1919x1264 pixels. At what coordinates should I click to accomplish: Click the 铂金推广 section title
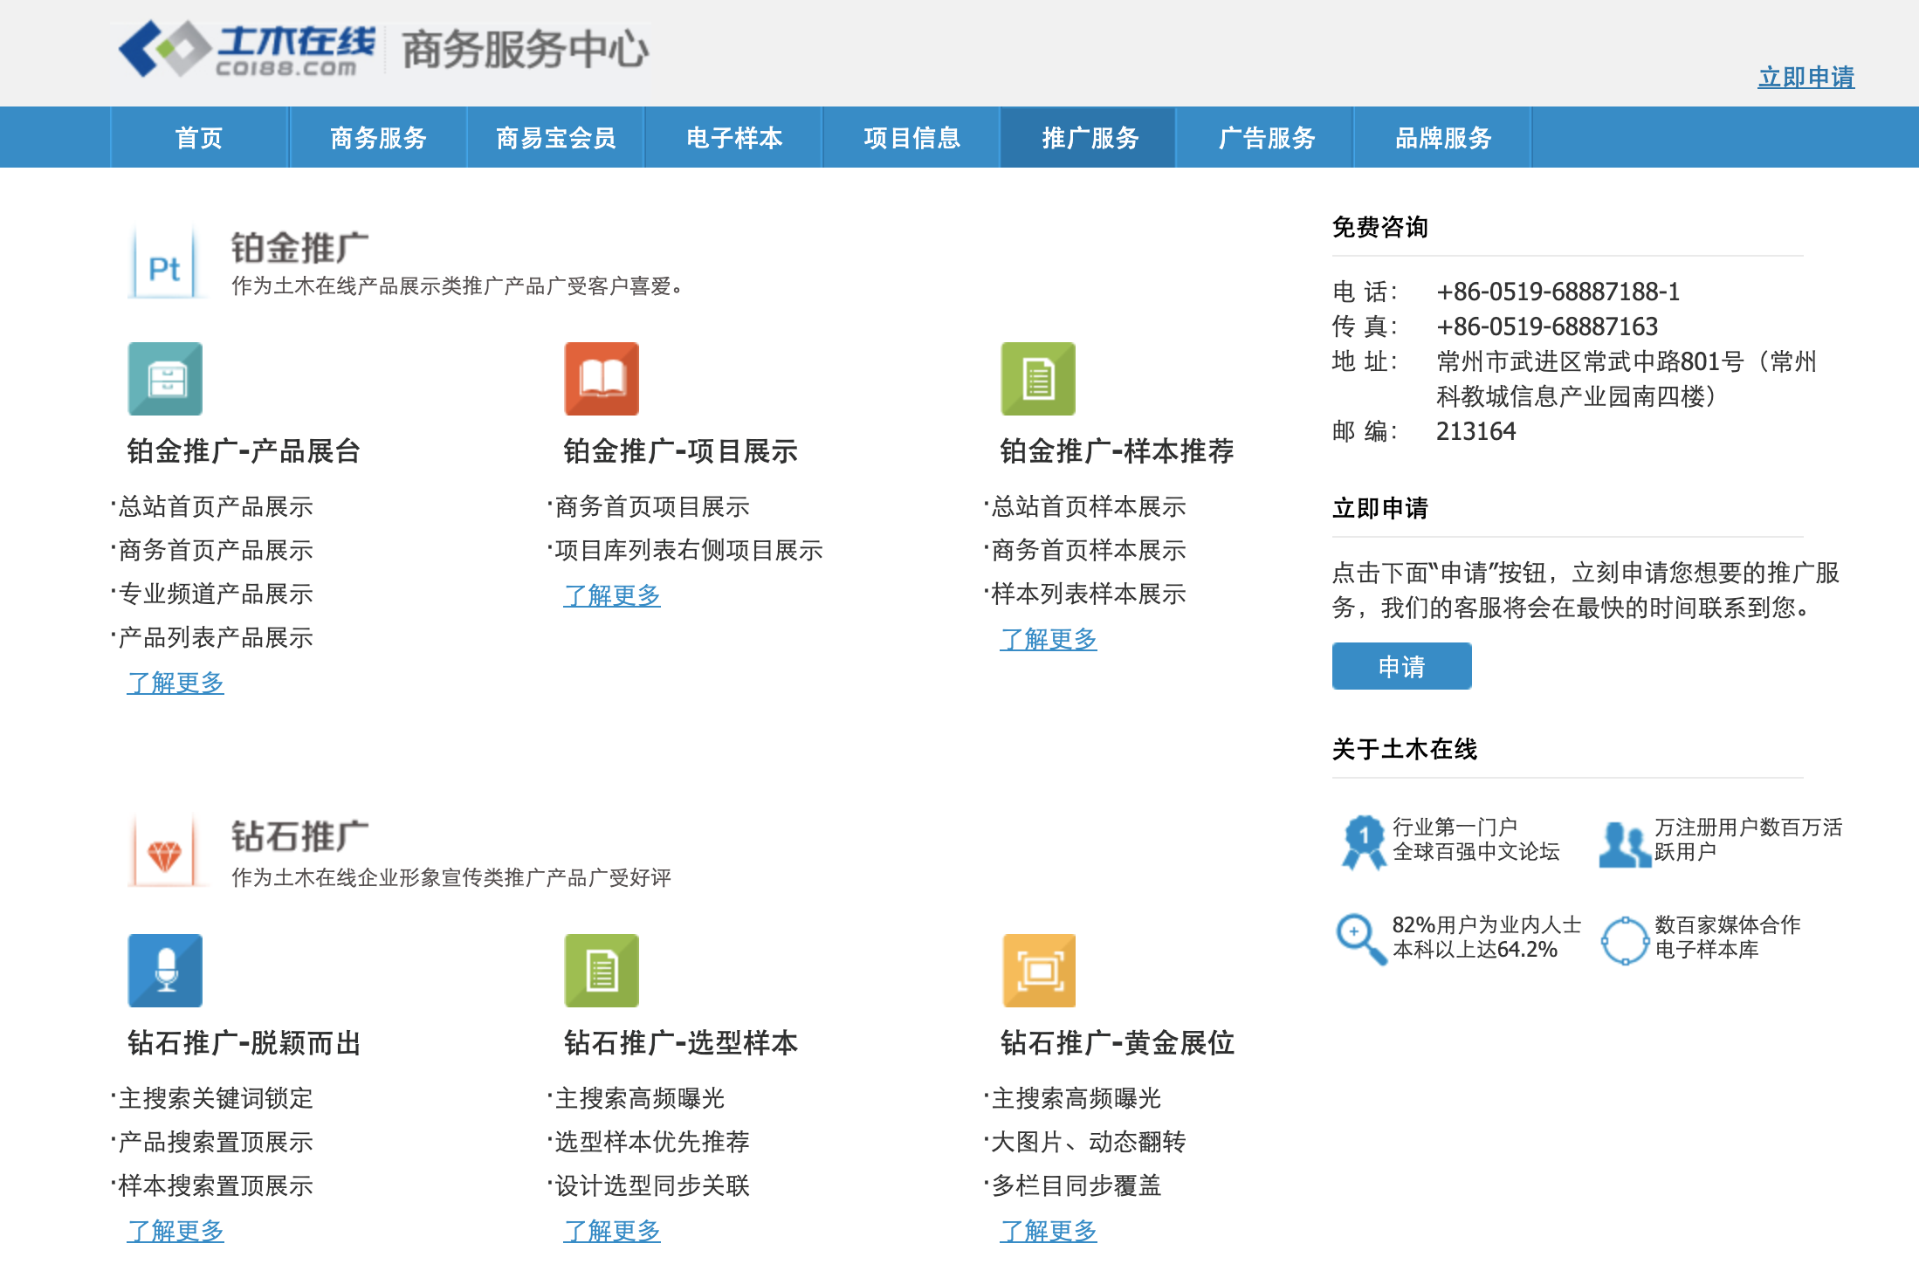(299, 248)
